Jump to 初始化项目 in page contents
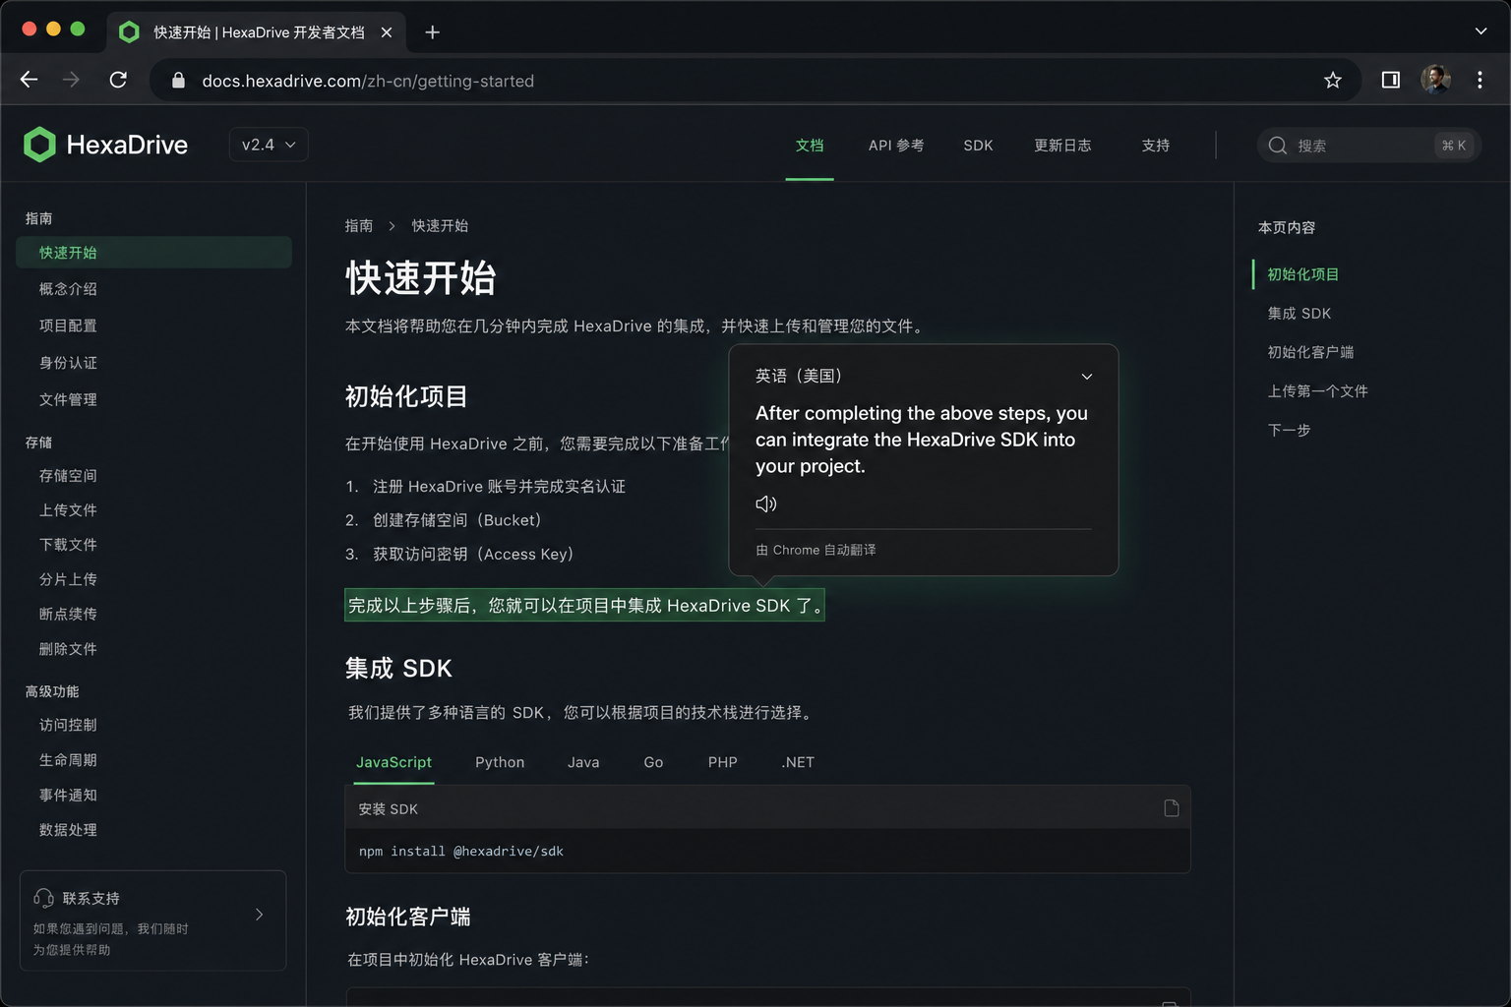Viewport: 1511px width, 1007px height. tap(1302, 274)
